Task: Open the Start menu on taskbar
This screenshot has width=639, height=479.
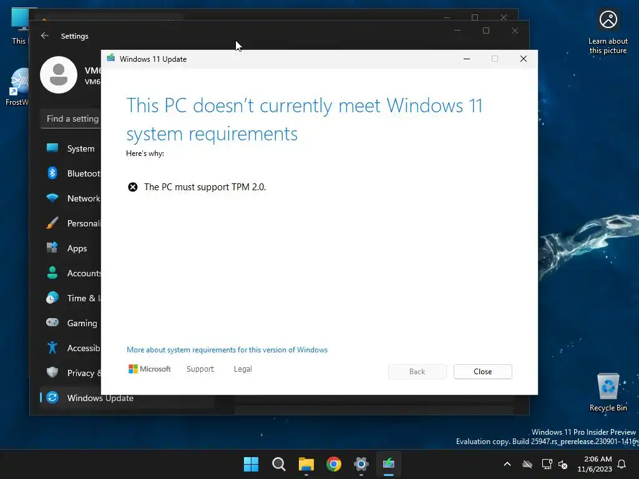Action: (251, 464)
